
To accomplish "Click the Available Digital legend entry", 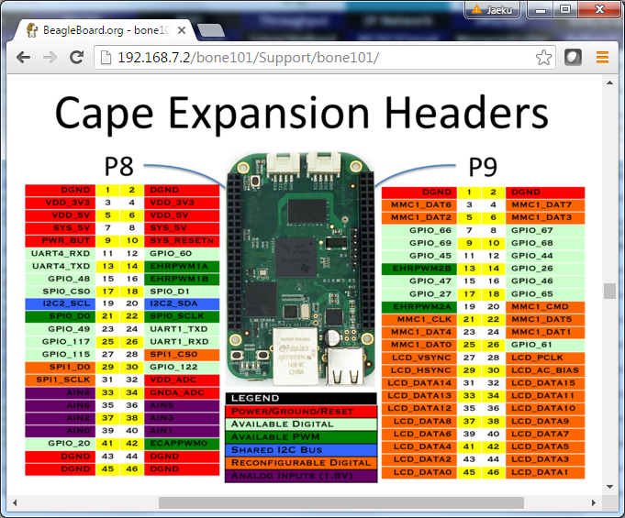I will pyautogui.click(x=301, y=424).
